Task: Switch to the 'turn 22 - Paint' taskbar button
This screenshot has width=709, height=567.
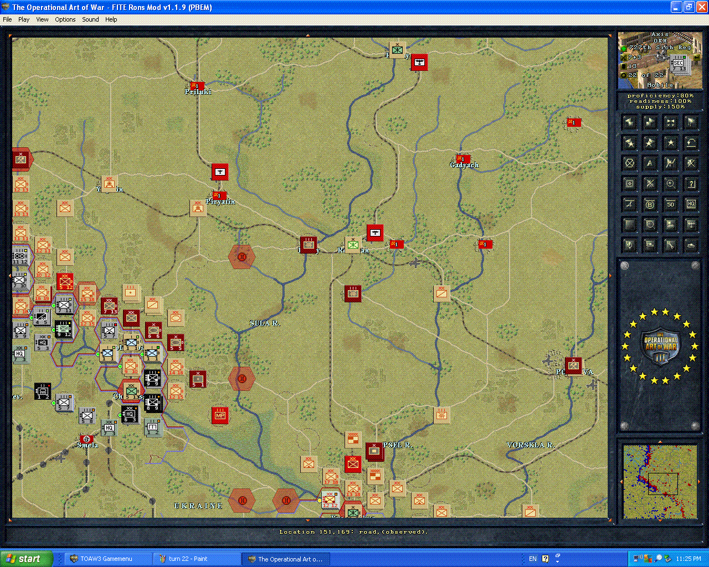Action: pos(197,559)
